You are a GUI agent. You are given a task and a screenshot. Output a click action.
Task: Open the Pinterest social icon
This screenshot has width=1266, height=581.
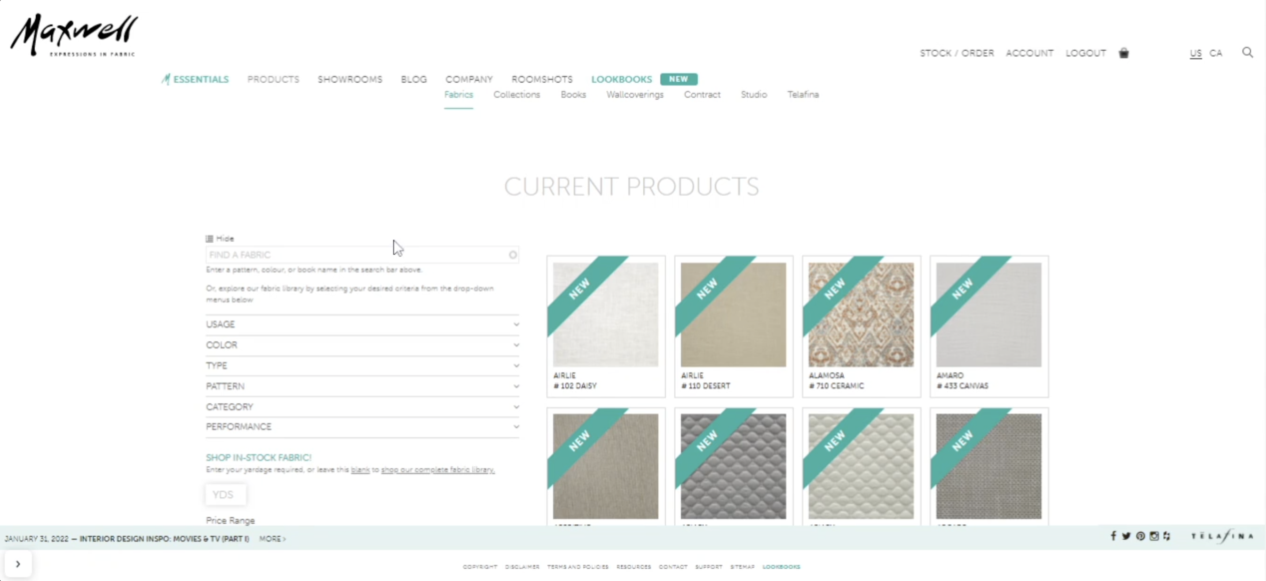pyautogui.click(x=1141, y=536)
